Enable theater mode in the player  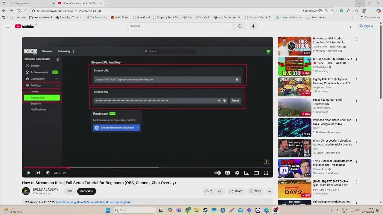256,173
